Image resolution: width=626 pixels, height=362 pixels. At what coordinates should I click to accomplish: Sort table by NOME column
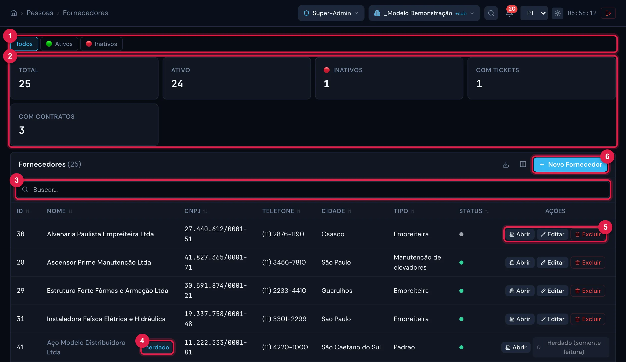click(x=60, y=211)
